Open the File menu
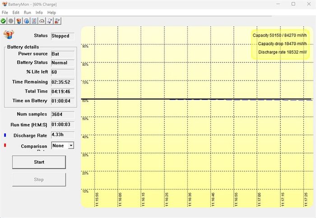The width and height of the screenshot is (316, 218). pos(5,13)
